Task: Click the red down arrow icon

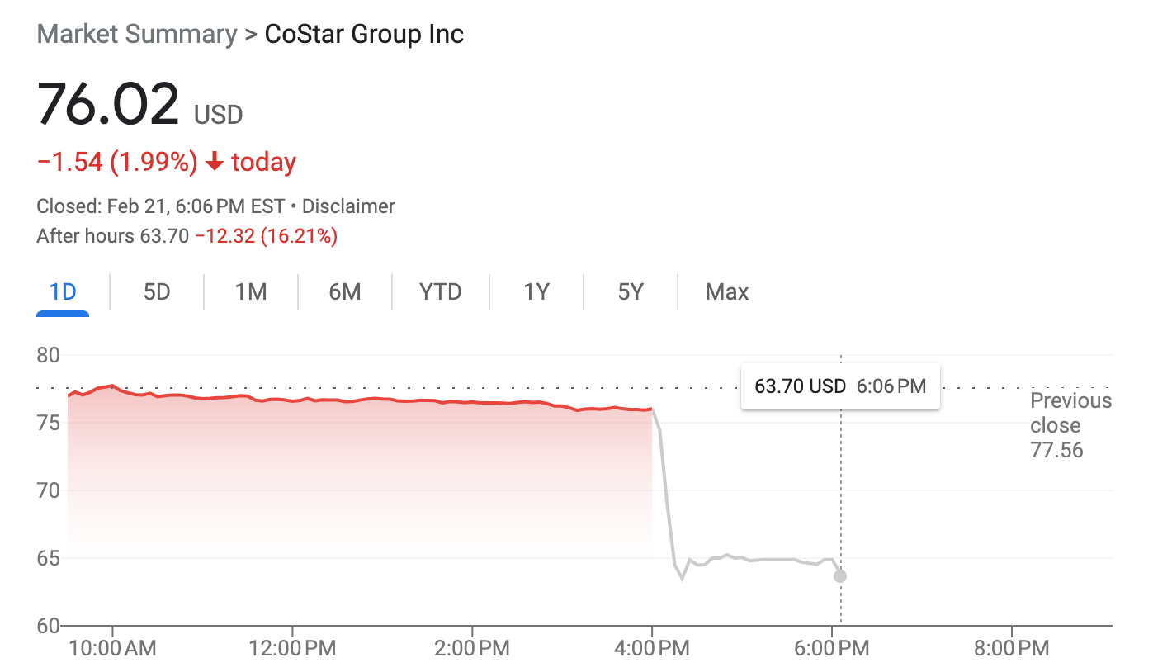Action: pos(215,162)
